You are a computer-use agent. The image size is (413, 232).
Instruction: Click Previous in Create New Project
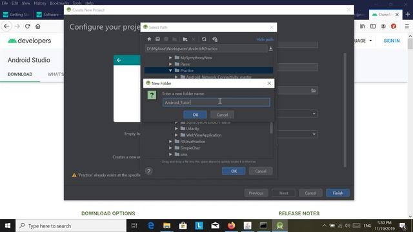(x=256, y=193)
